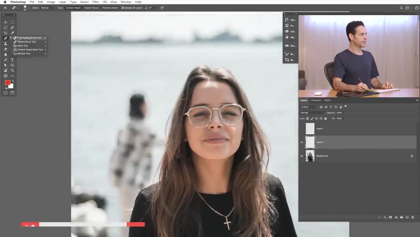Open the brush size picker dropdown
The image size is (420, 237).
tap(29, 8)
